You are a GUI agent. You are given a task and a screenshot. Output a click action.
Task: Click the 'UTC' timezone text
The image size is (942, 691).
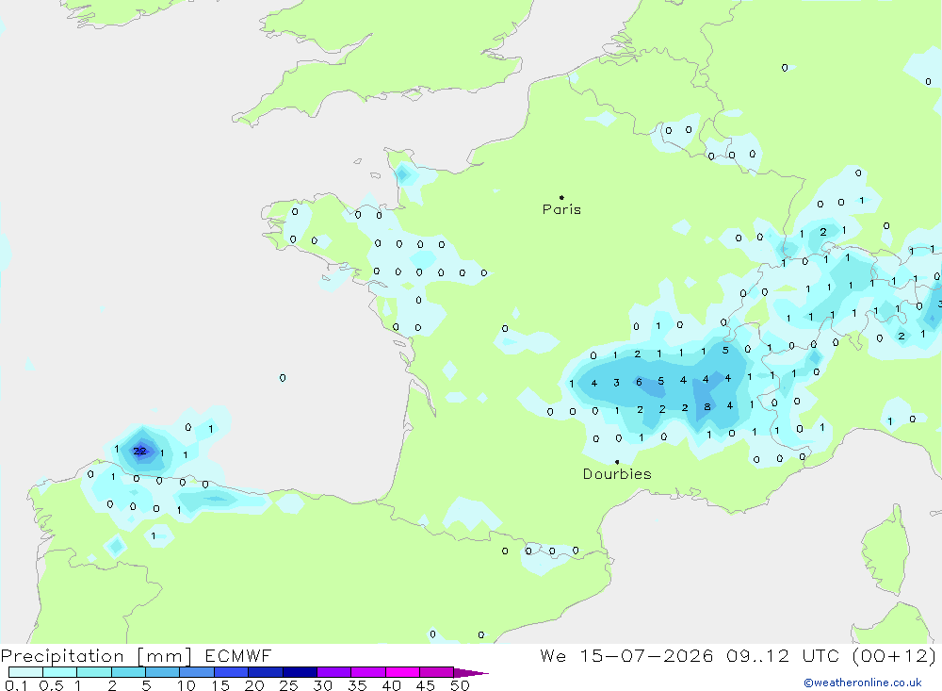click(x=820, y=655)
